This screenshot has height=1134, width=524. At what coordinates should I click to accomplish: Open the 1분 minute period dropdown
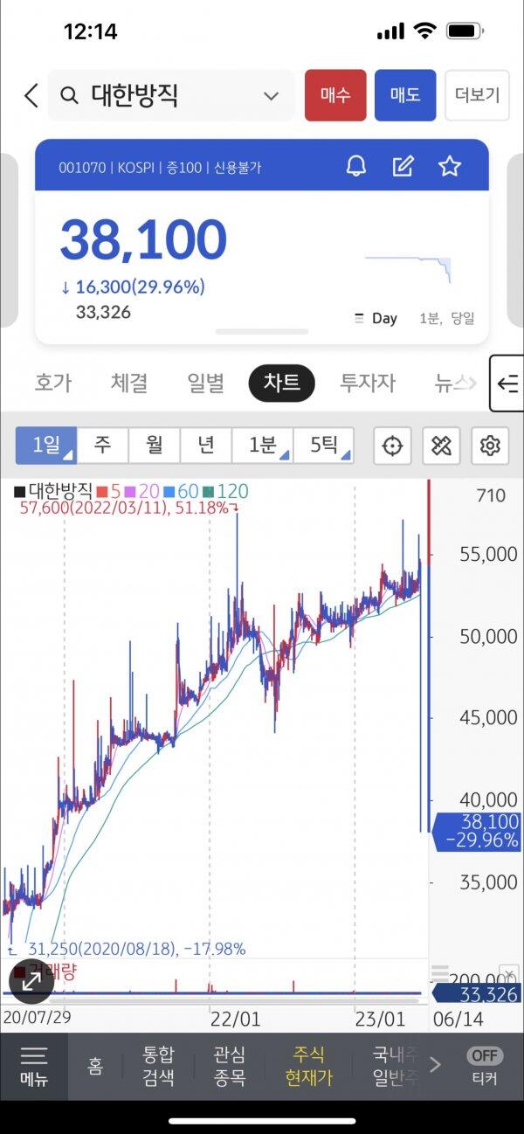[263, 446]
